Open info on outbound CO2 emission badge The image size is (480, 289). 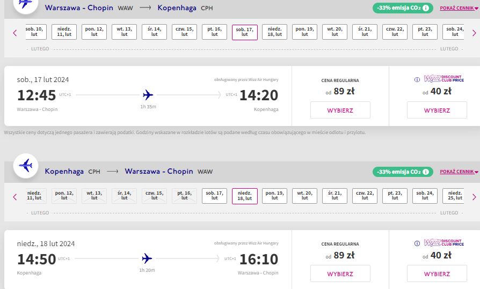coord(426,8)
